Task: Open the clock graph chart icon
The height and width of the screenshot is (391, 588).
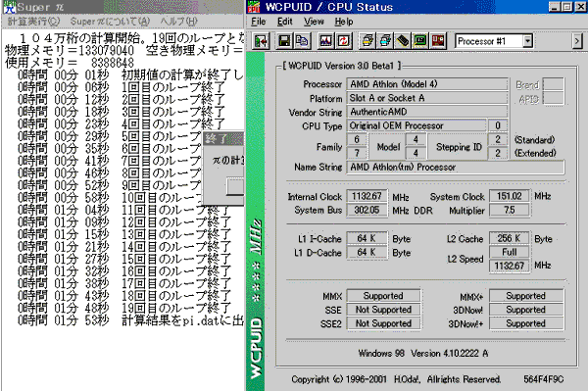Action: pyautogui.click(x=326, y=41)
